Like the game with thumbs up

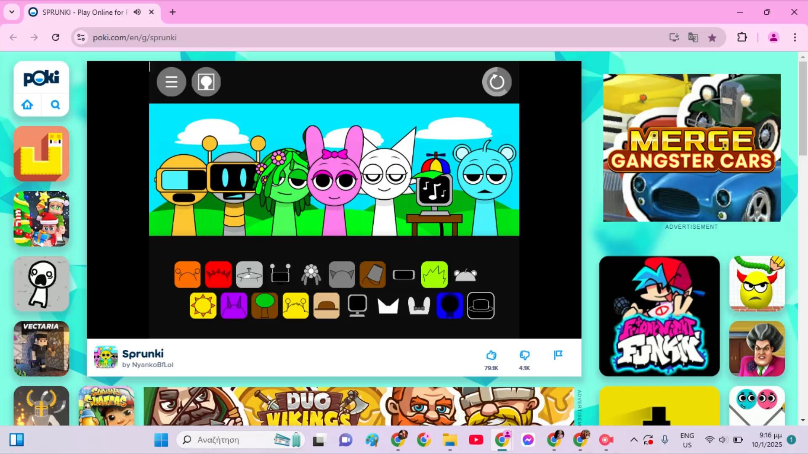click(491, 356)
